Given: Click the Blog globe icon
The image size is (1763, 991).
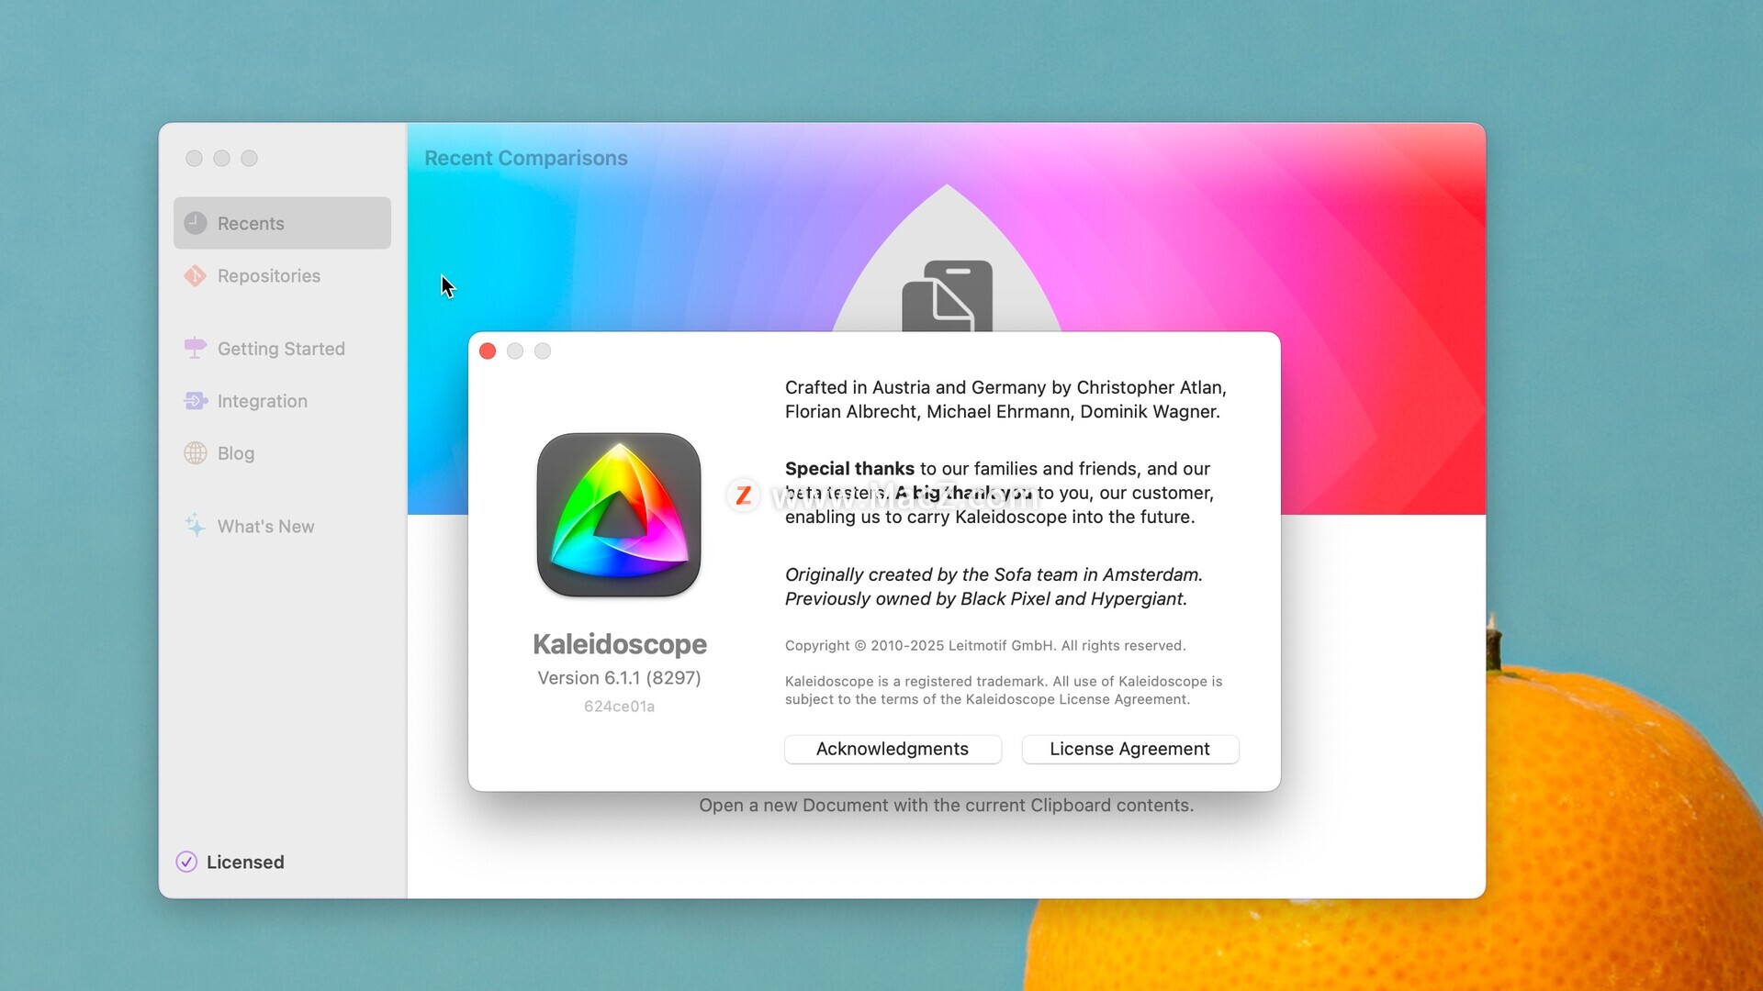Looking at the screenshot, I should click(x=196, y=453).
